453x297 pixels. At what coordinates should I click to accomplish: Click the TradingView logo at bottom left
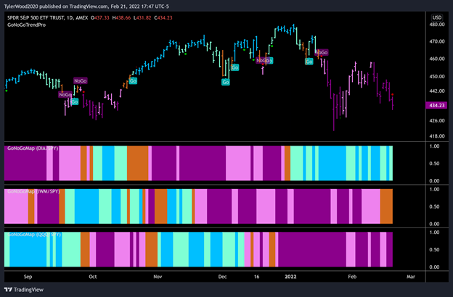(x=24, y=290)
